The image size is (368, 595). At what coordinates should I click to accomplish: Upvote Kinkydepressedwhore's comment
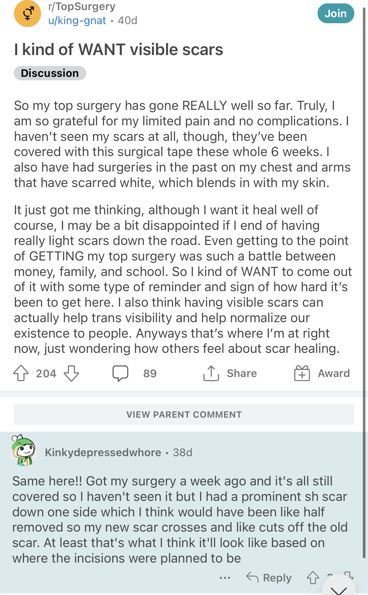tap(313, 577)
